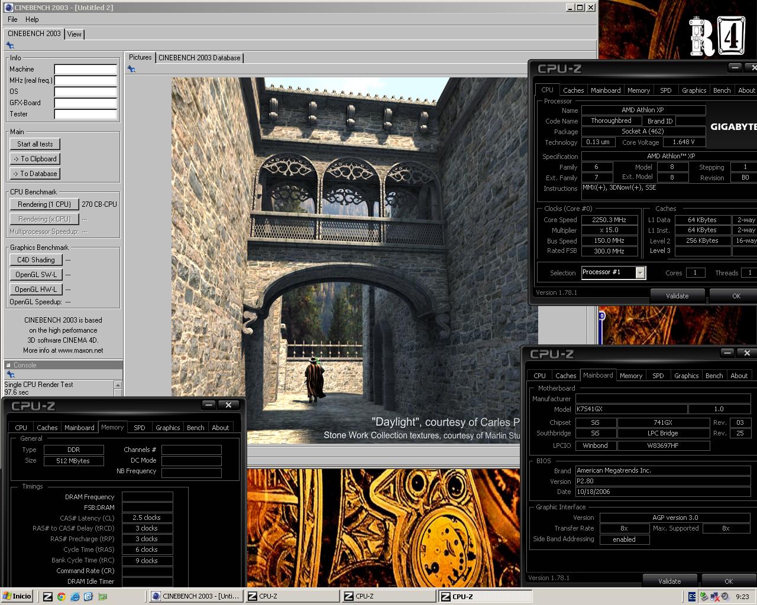Open SPD tab in CPU-Z Mainboard window
This screenshot has height=605, width=757.
point(658,376)
